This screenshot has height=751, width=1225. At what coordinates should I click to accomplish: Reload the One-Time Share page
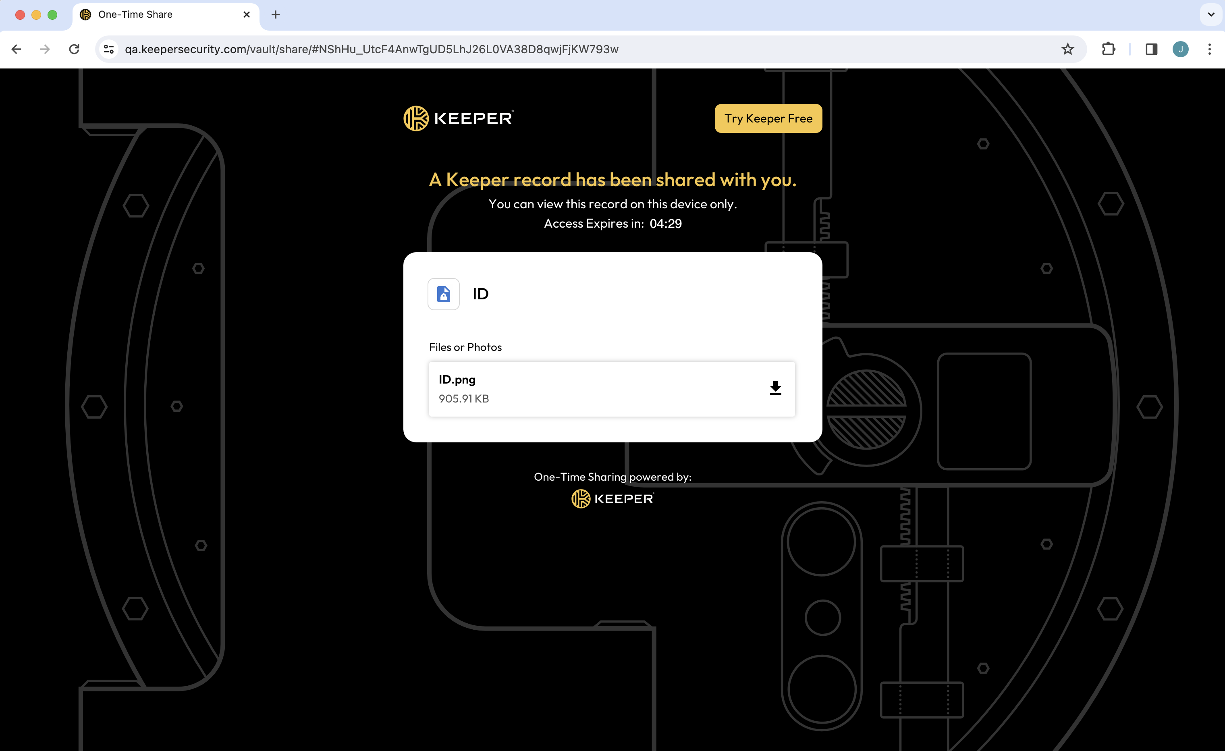(74, 49)
